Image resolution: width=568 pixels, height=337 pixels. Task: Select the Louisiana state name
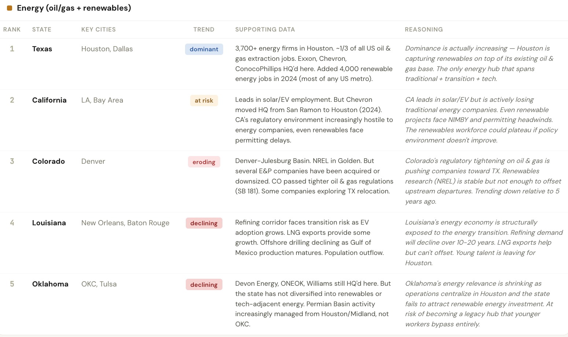(49, 223)
